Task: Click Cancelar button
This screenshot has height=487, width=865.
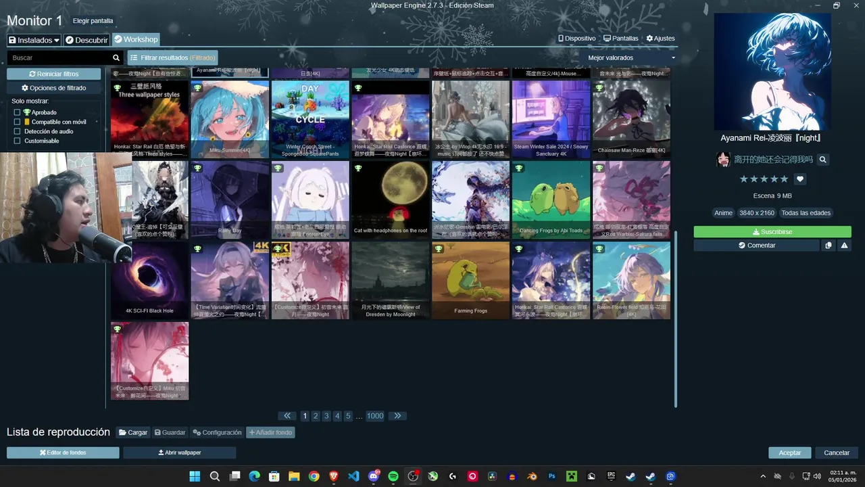Action: 837,453
